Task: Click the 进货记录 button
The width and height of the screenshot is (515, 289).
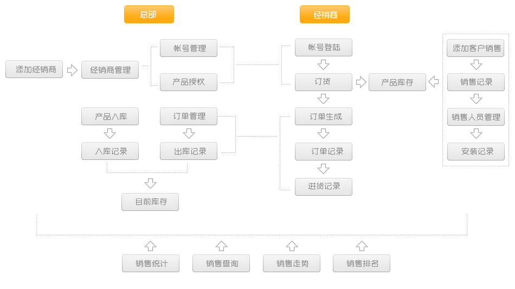Action: point(324,187)
